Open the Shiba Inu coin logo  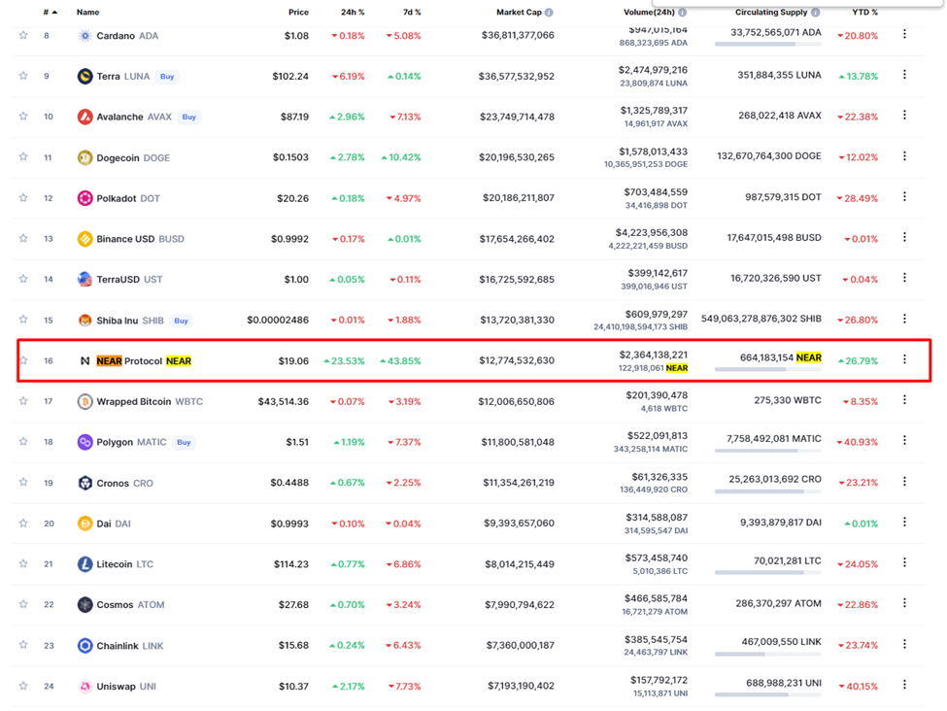pos(85,321)
